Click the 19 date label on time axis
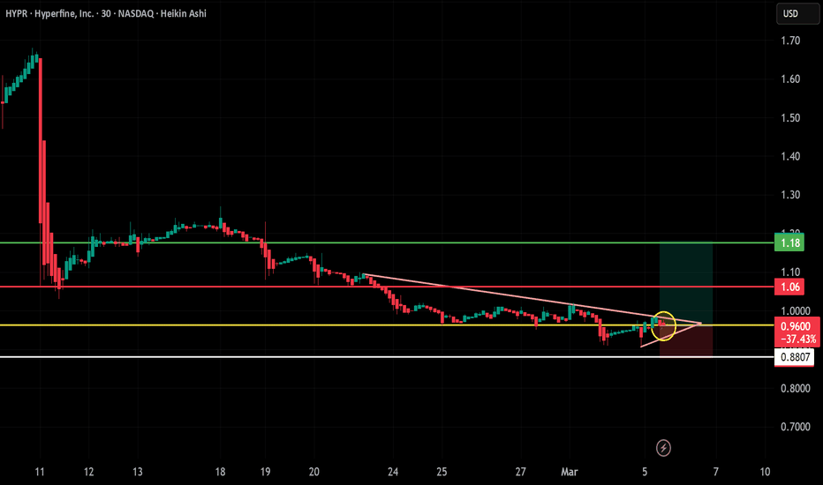This screenshot has width=823, height=485. 266,472
